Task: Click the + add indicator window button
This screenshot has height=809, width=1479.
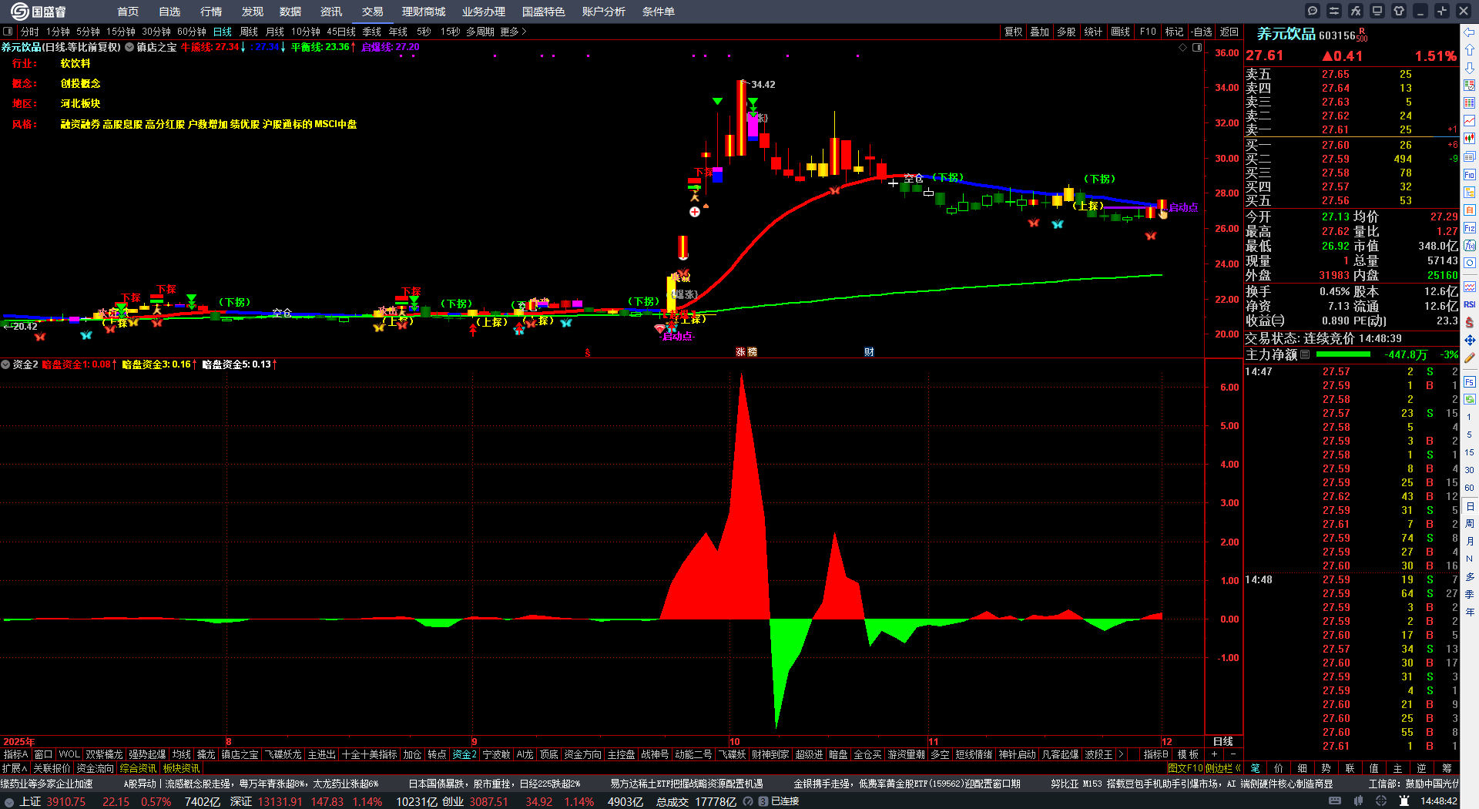Action: pos(1215,754)
